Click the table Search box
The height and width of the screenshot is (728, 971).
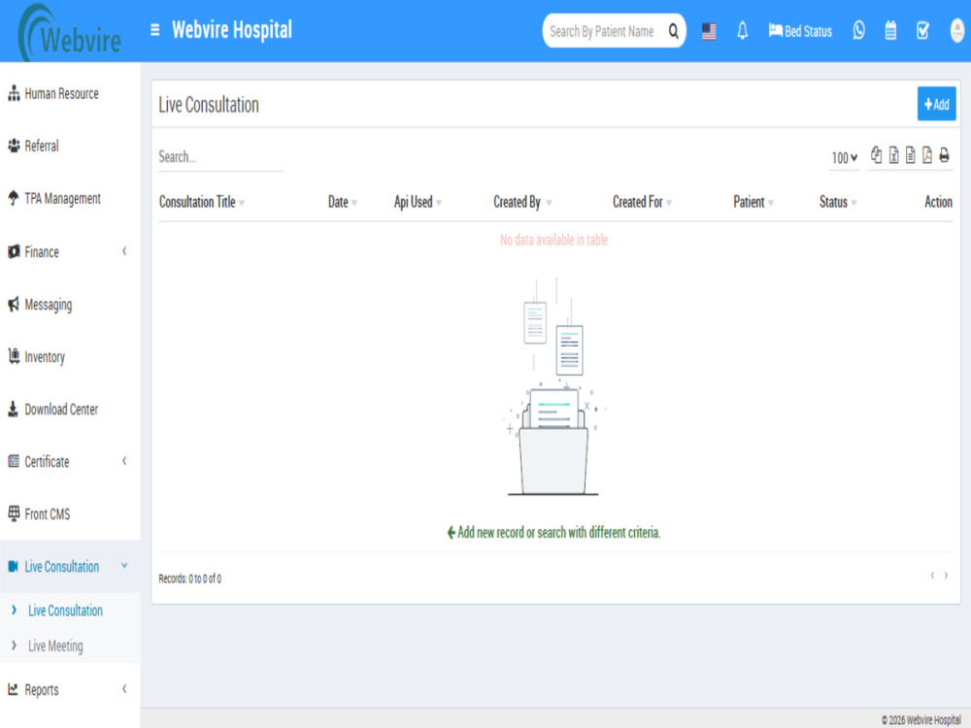[220, 156]
